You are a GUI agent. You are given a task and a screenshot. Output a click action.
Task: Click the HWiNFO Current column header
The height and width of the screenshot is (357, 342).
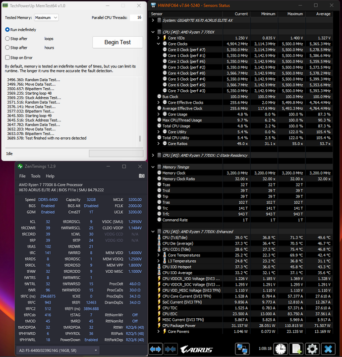[x=236, y=14]
